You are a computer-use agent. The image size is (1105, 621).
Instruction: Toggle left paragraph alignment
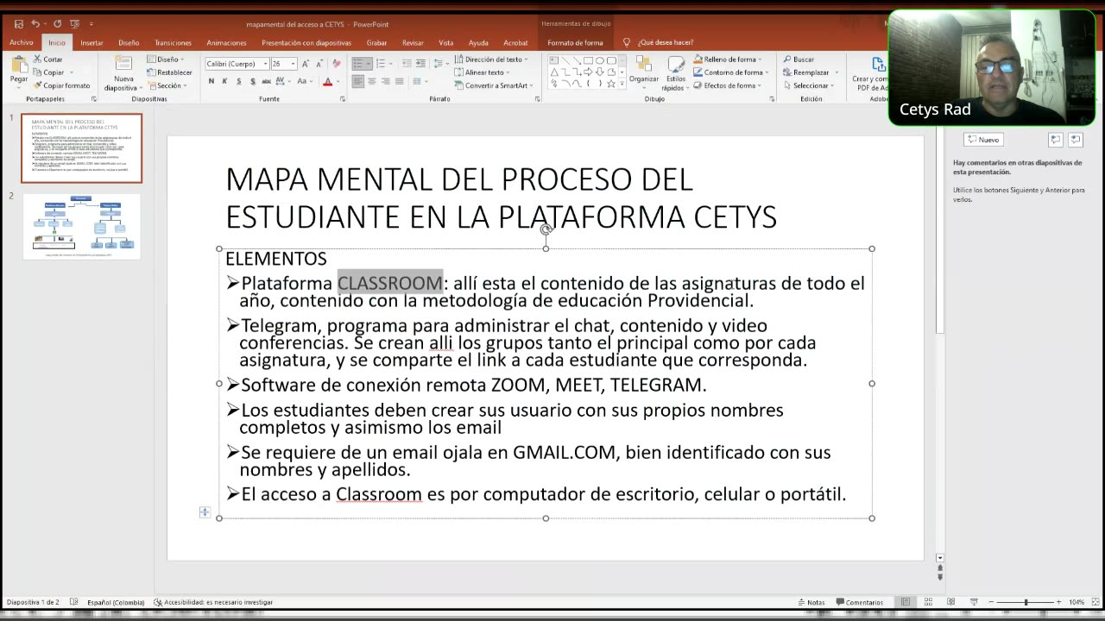click(x=358, y=81)
